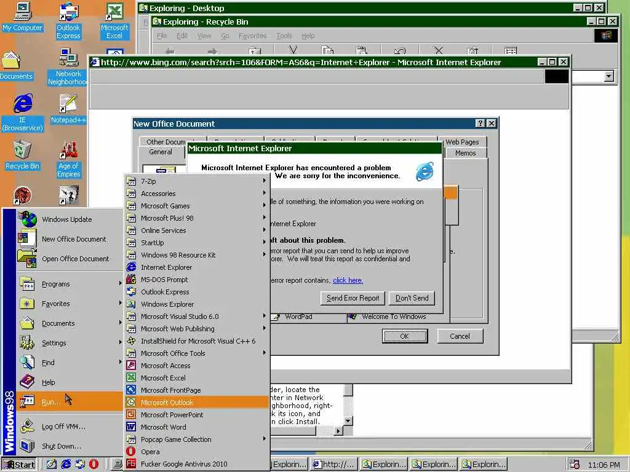Choose Shut Down... in Start menu
This screenshot has height=472, width=630.
click(70, 446)
